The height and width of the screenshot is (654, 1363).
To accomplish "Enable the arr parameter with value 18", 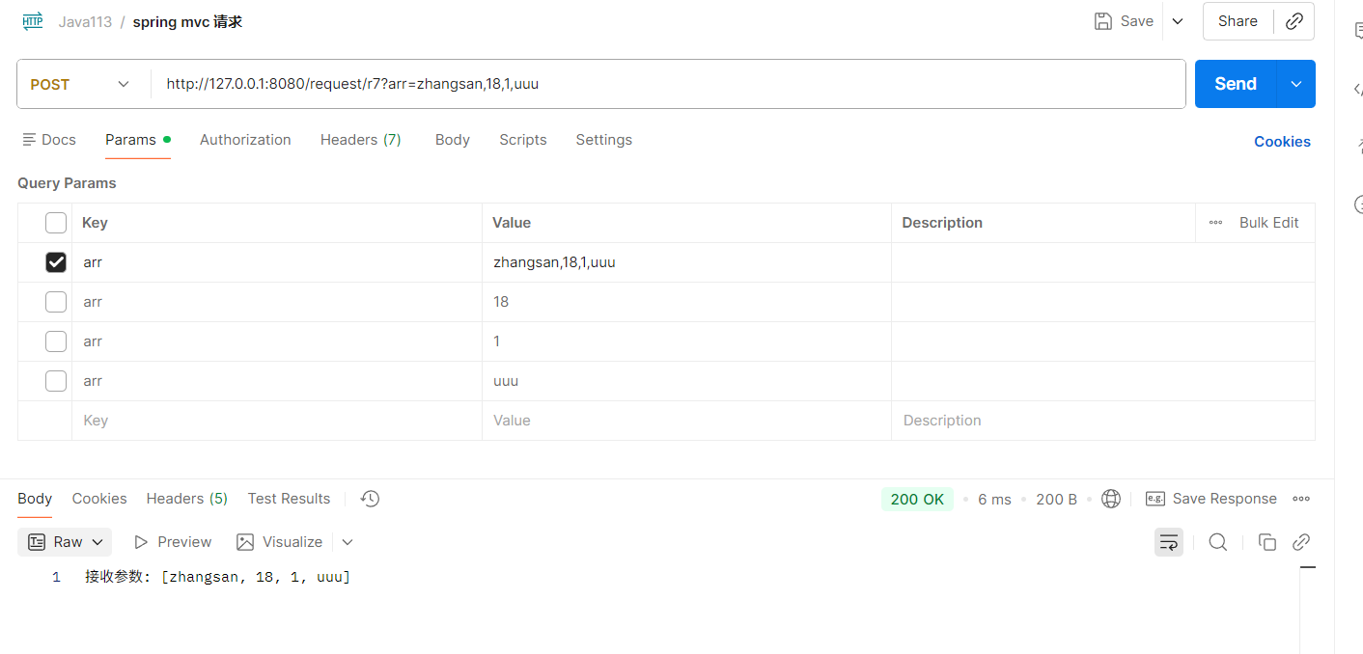I will (x=56, y=302).
